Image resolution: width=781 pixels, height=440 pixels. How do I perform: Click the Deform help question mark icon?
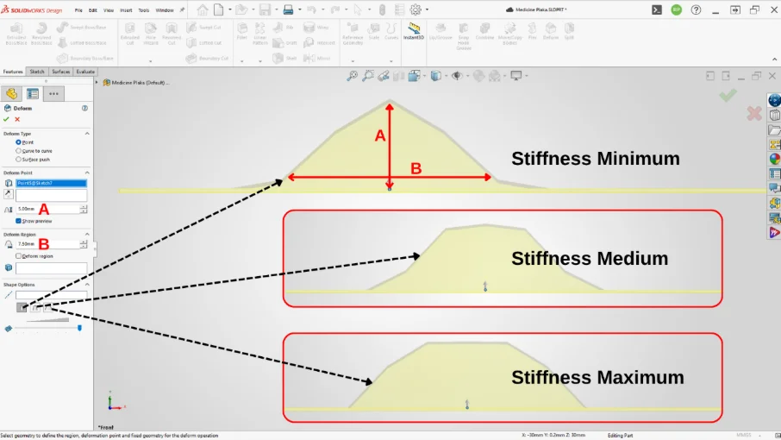click(x=84, y=108)
